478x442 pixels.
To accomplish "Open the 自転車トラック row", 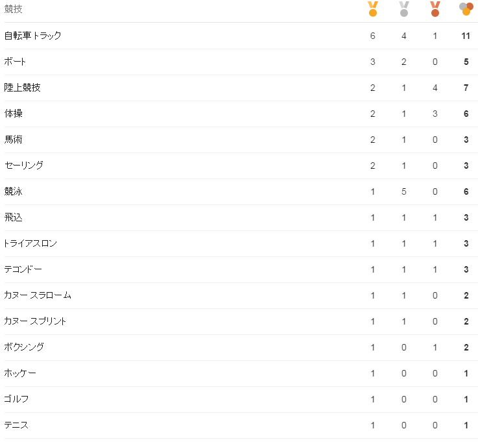I will [33, 36].
